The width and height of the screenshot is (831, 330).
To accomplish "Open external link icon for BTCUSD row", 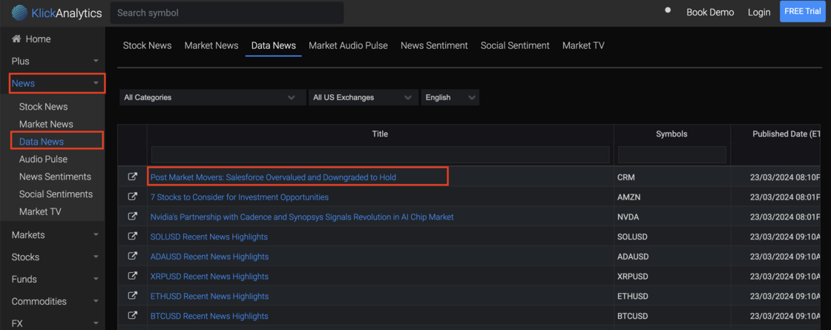I will (133, 315).
